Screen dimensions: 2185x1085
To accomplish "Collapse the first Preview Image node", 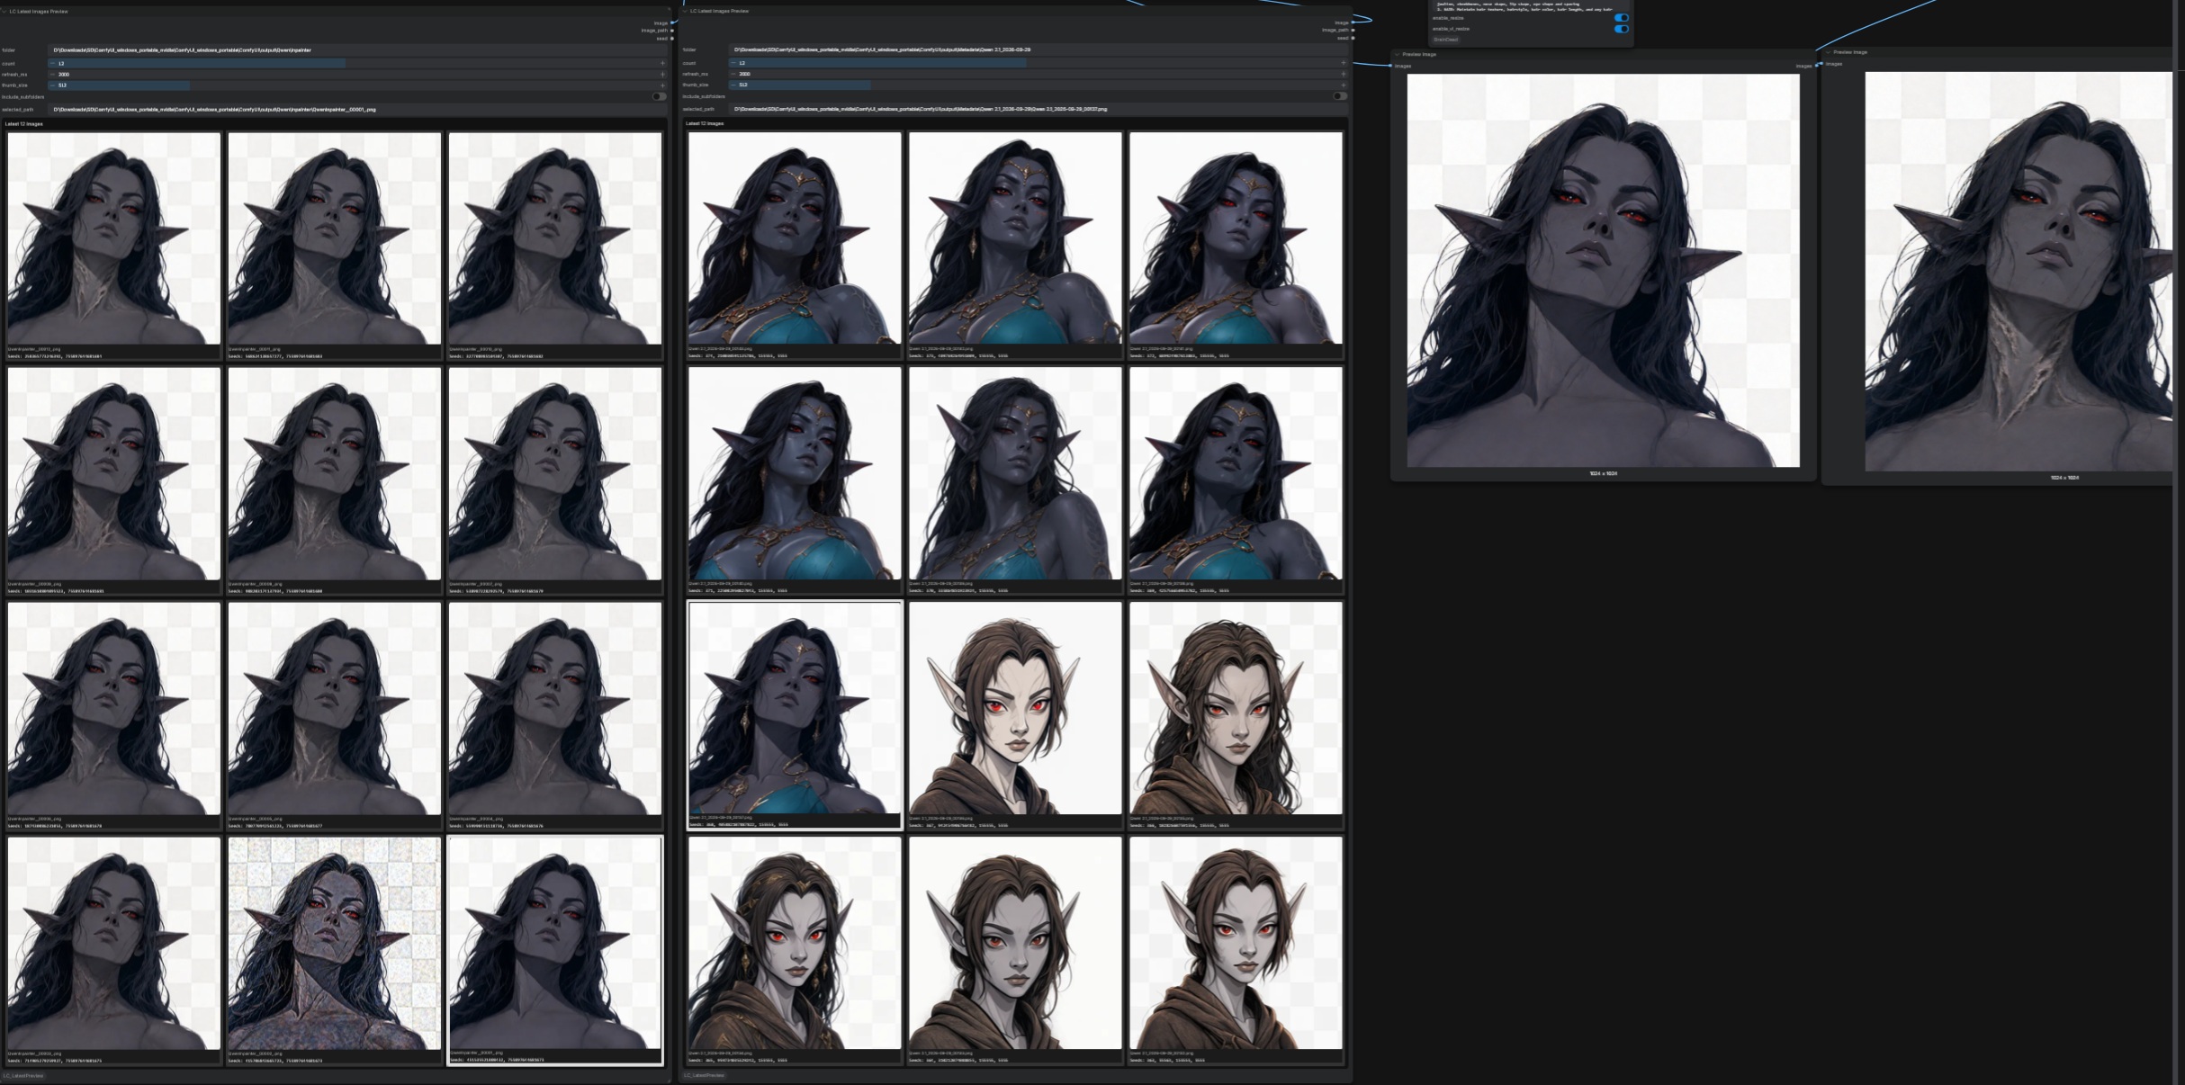I will tap(1398, 54).
